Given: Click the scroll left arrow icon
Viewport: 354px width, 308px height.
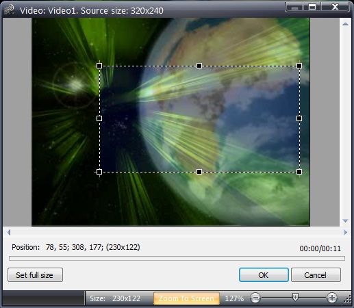Looking at the screenshot, I should click(9, 233).
